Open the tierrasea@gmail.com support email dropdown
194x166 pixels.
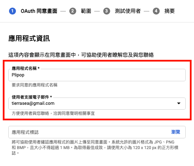tap(97, 103)
